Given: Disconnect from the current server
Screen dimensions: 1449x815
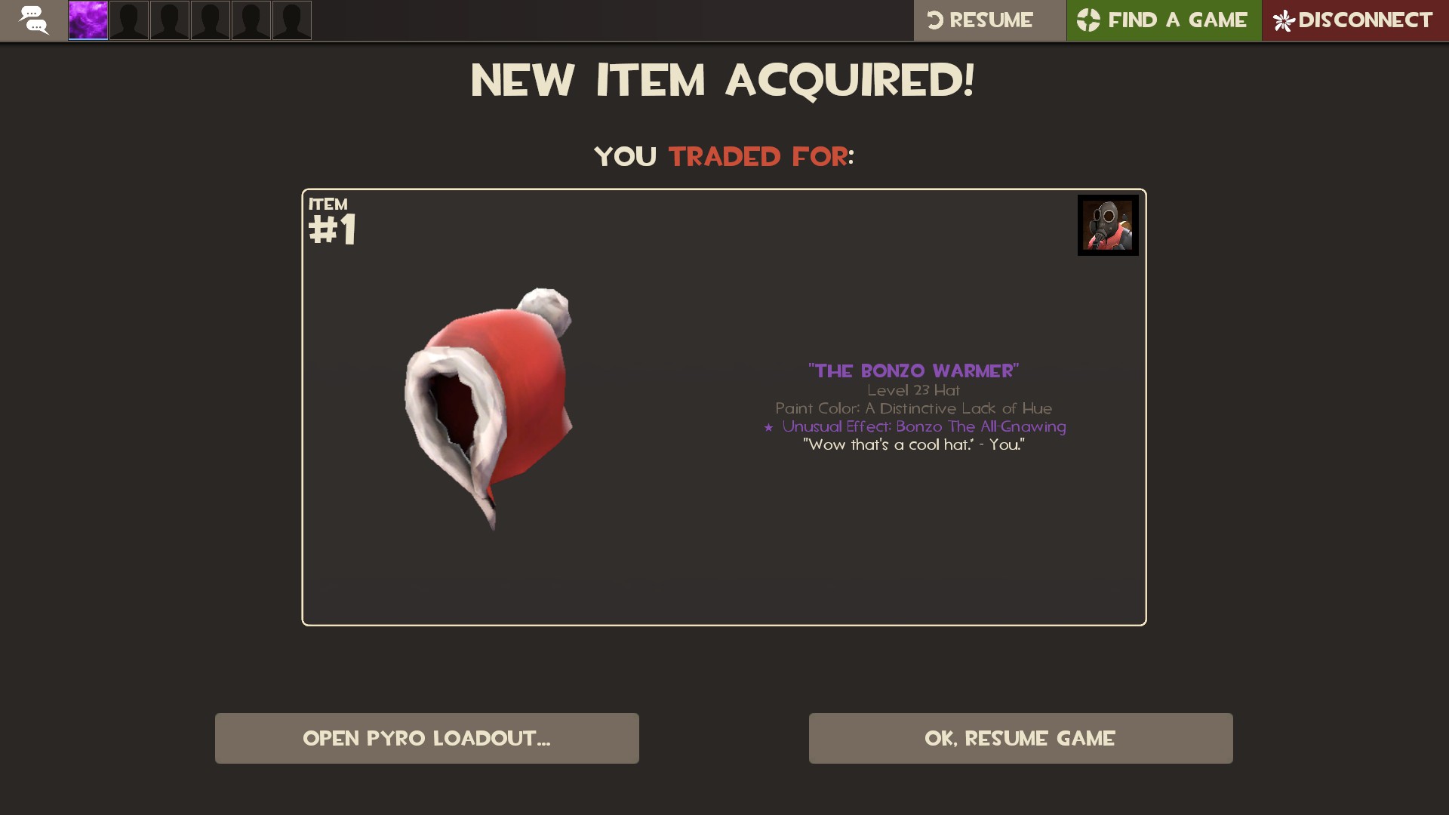Looking at the screenshot, I should click(x=1355, y=20).
